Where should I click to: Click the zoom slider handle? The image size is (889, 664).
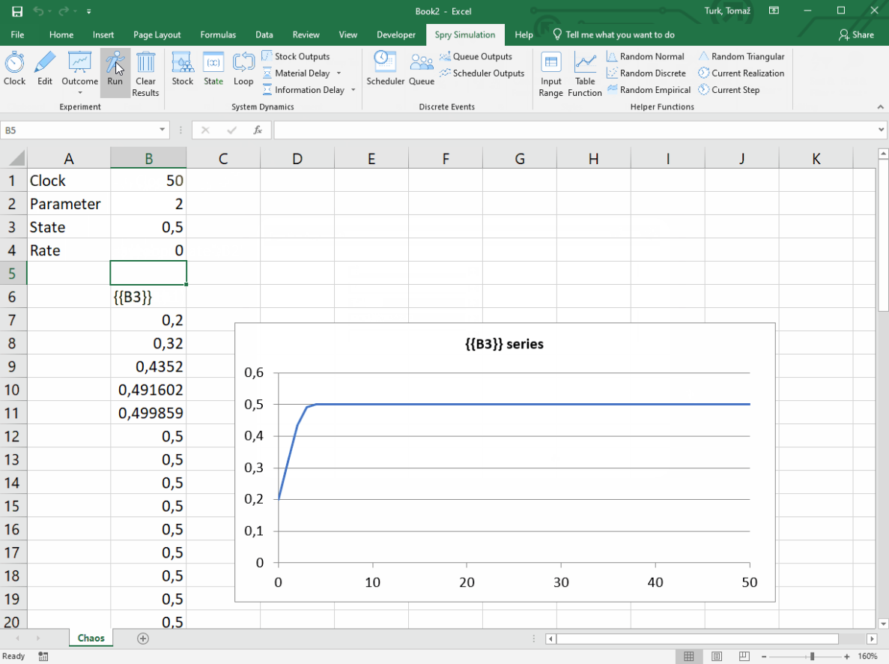(x=813, y=657)
